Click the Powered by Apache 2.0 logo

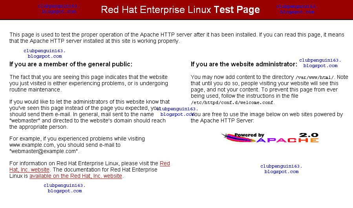click(270, 138)
